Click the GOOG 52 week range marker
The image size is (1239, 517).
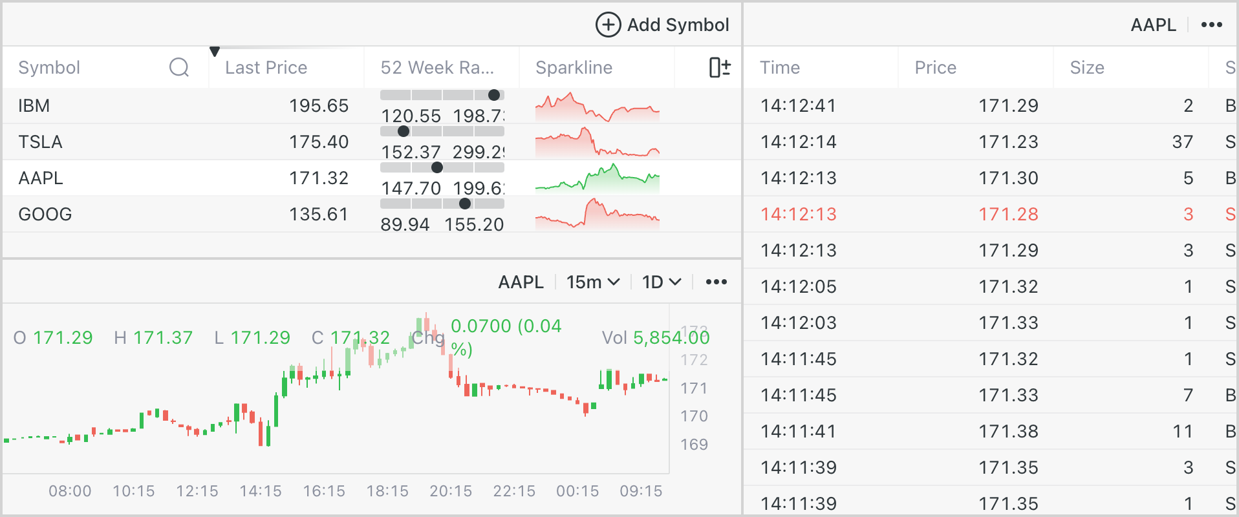click(465, 204)
